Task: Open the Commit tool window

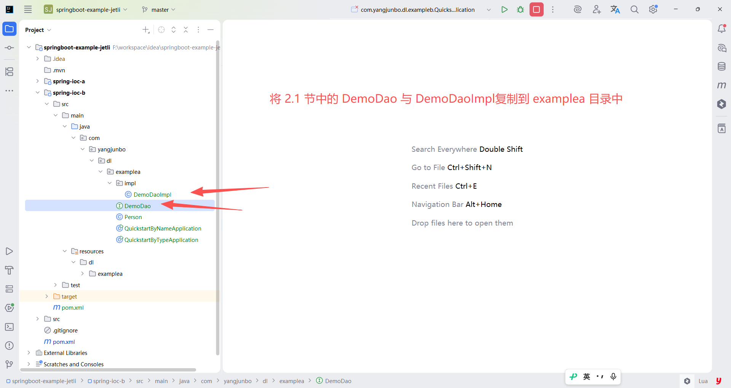Action: pyautogui.click(x=10, y=48)
